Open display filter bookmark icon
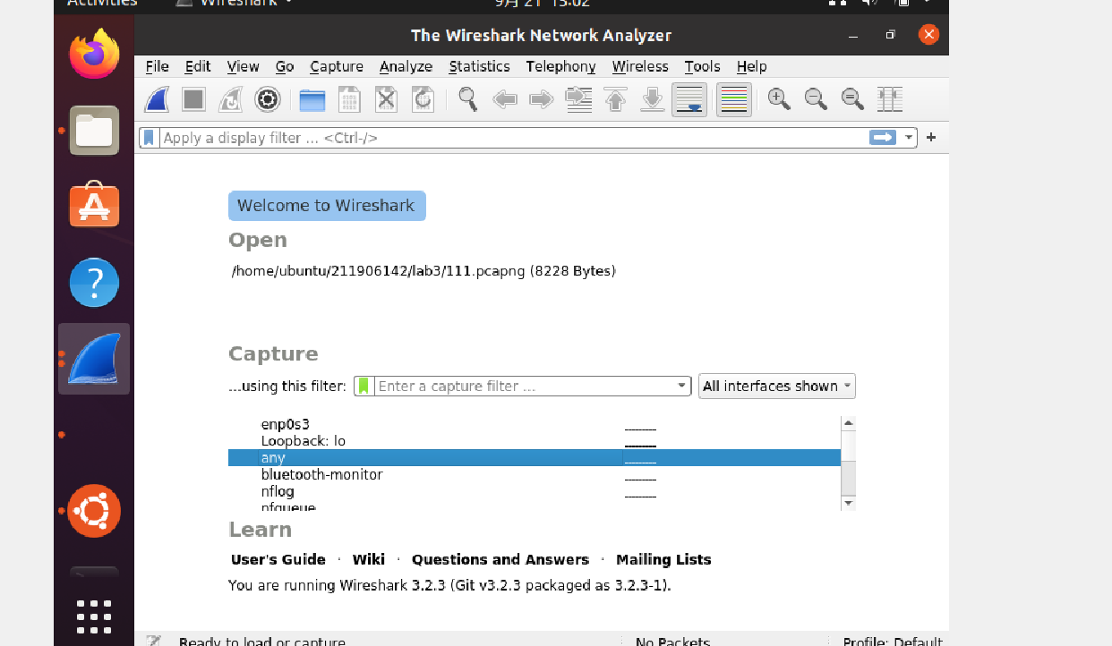The image size is (1112, 646). 150,138
